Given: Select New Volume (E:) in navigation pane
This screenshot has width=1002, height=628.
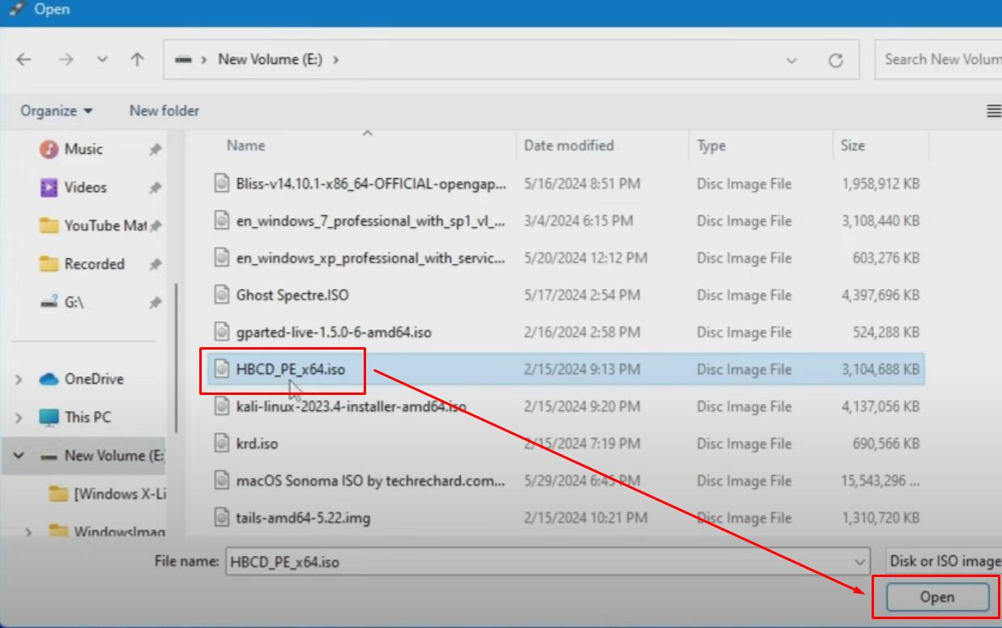Looking at the screenshot, I should click(x=102, y=456).
